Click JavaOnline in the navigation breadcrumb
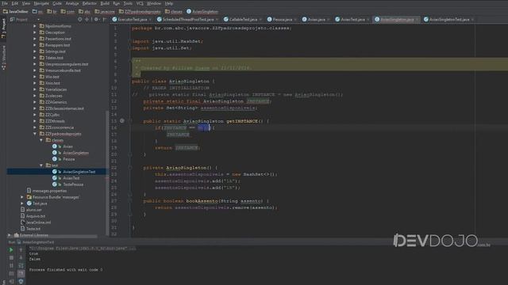The image size is (508, 285). point(16,12)
